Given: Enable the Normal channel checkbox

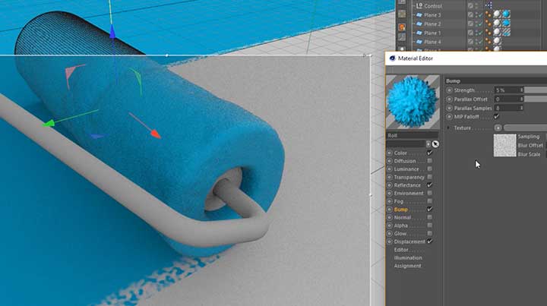Looking at the screenshot, I should pos(429,217).
